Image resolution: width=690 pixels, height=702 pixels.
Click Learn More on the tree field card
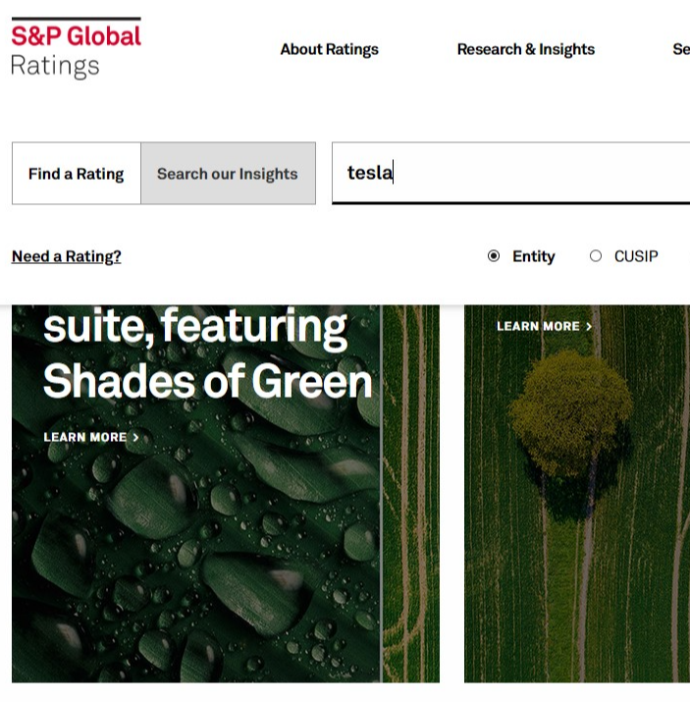coord(545,326)
